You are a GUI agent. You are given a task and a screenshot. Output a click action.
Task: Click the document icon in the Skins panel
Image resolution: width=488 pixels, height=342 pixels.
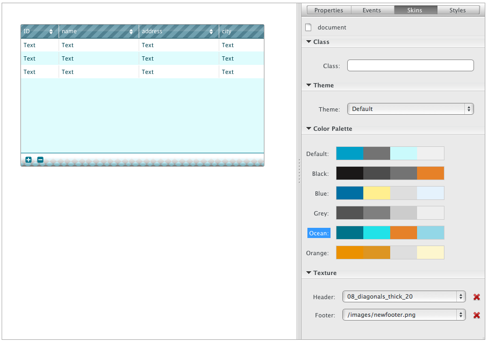pos(308,27)
